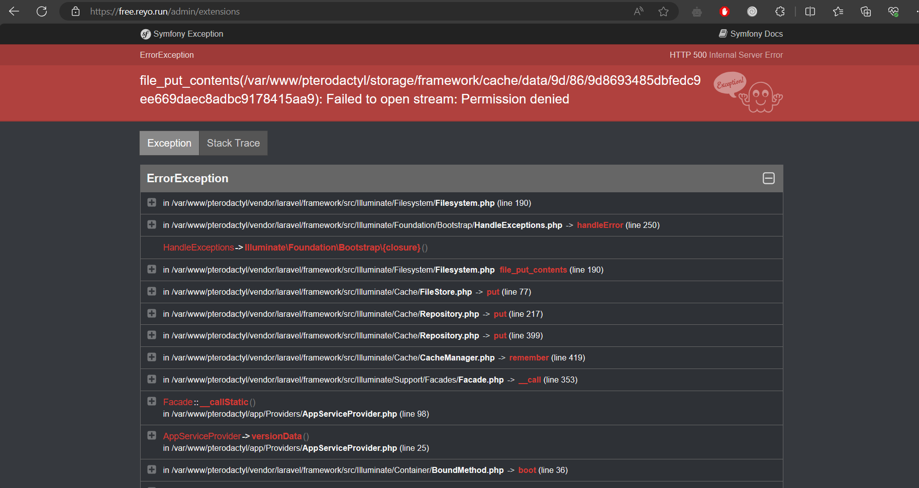Click the HTTP 500 Internal Server Error text

point(726,55)
